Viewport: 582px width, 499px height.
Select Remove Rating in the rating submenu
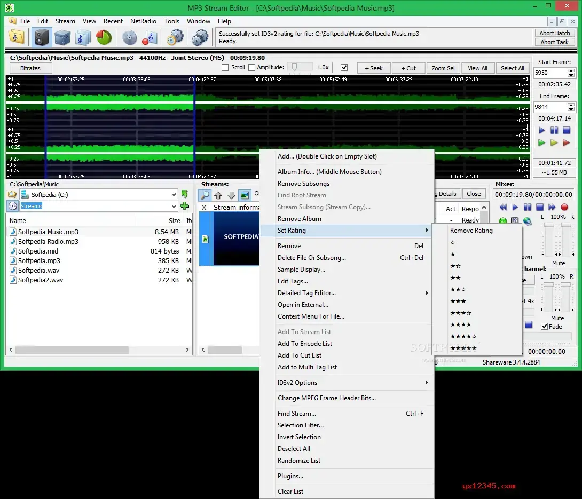pyautogui.click(x=471, y=231)
